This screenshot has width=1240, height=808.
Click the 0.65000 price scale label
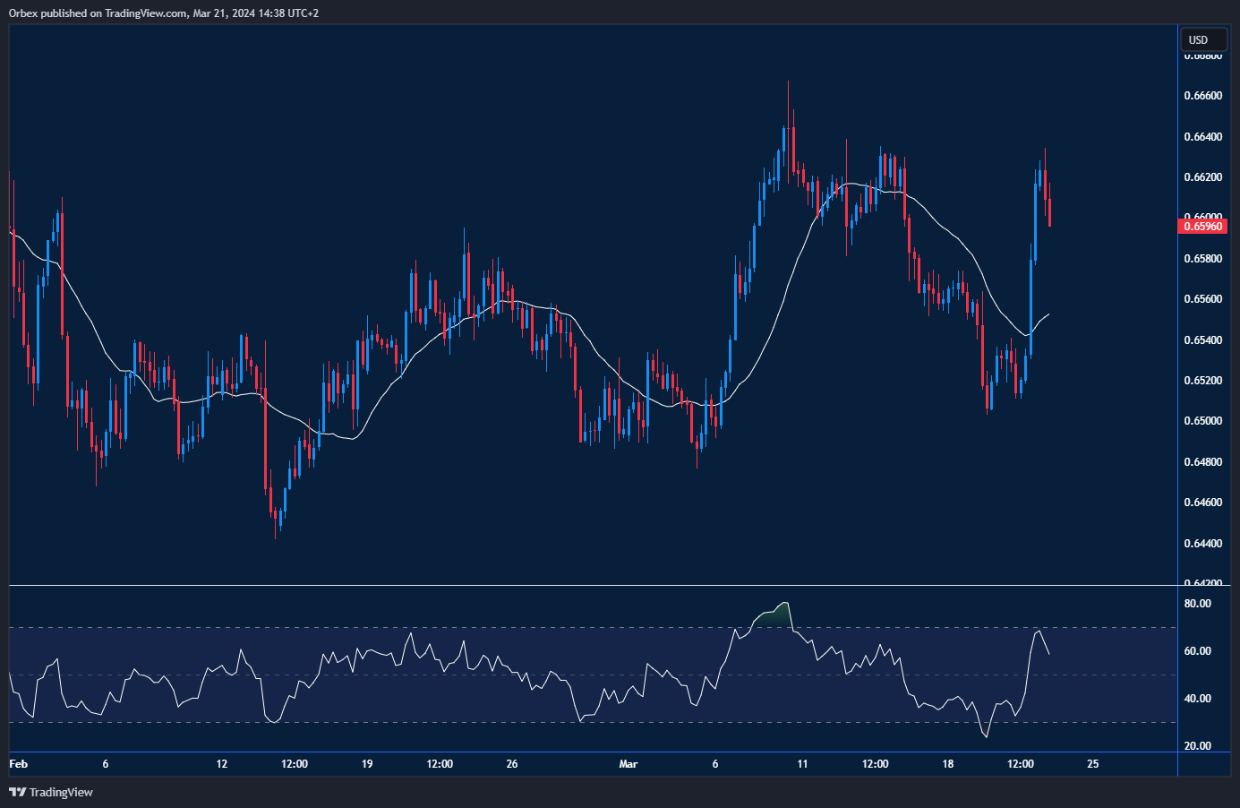(x=1202, y=421)
